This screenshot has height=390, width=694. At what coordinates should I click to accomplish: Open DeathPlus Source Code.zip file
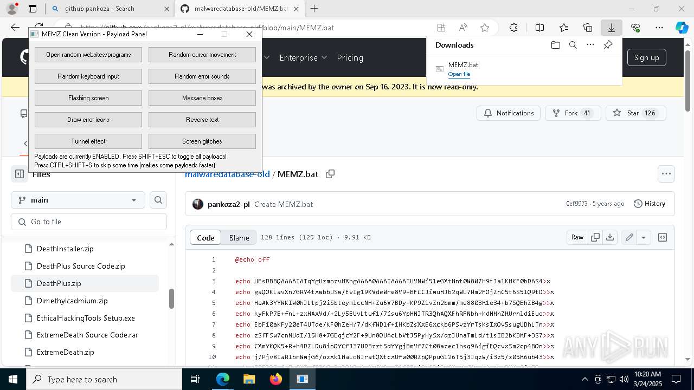(x=81, y=266)
